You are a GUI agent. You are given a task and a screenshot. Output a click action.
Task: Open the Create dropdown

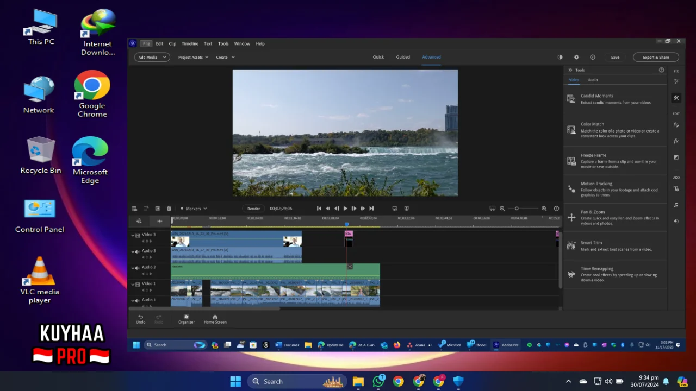(225, 57)
